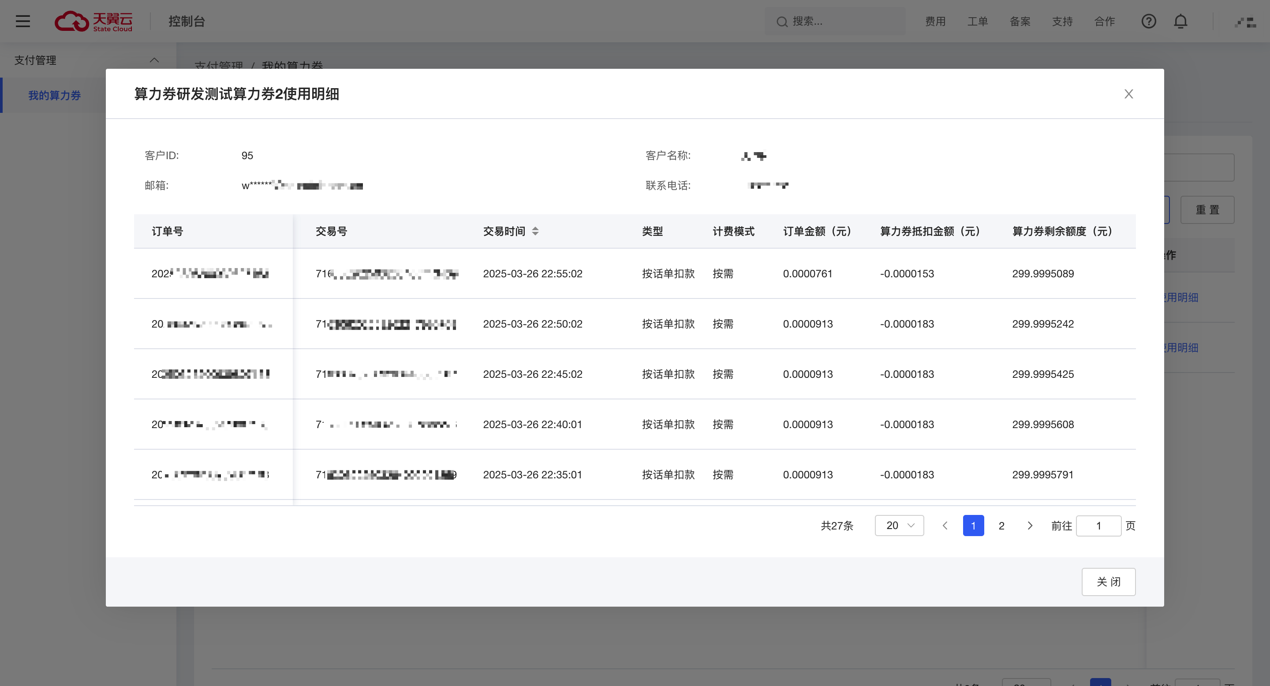Click the 交易号 column header
This screenshot has height=686, width=1270.
click(331, 231)
